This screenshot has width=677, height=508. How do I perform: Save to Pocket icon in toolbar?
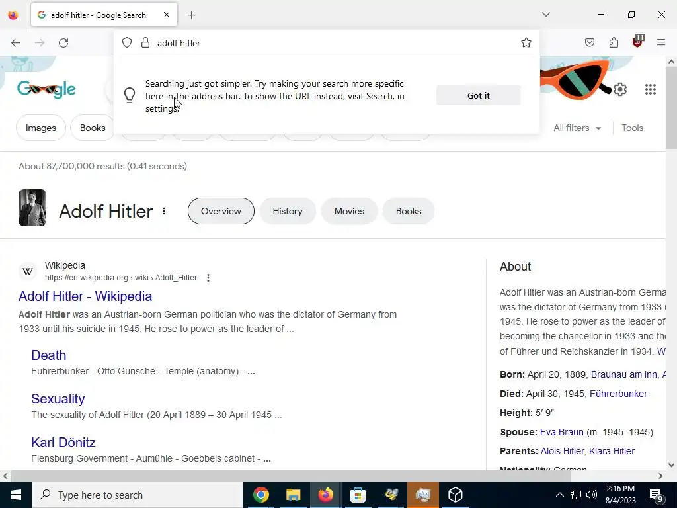click(x=590, y=42)
